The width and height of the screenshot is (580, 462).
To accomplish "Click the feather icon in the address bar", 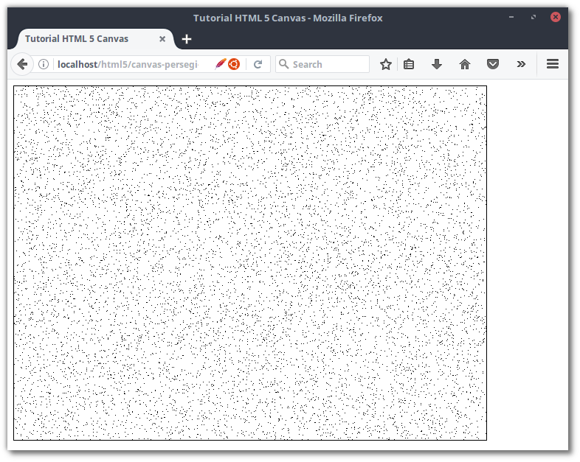I will coord(220,64).
